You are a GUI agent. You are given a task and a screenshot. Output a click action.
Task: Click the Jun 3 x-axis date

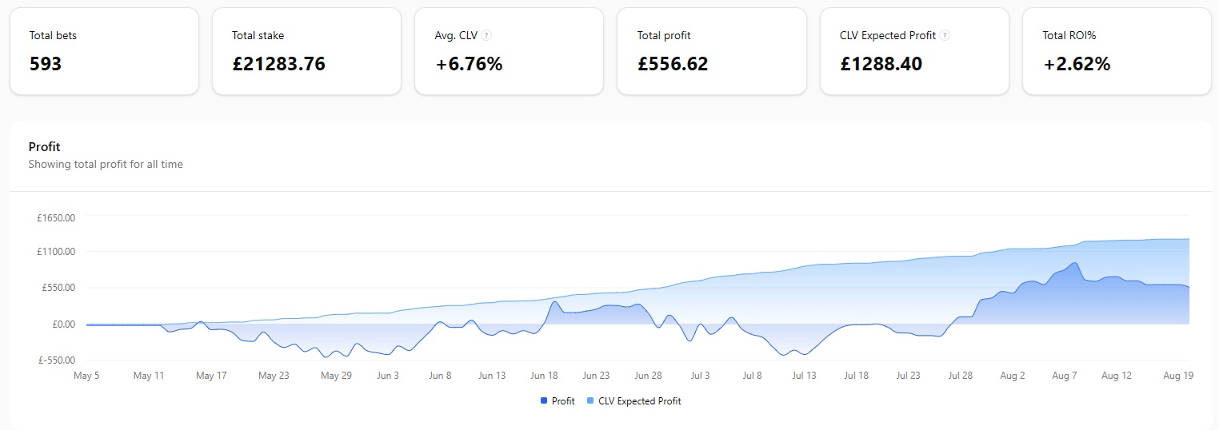388,376
